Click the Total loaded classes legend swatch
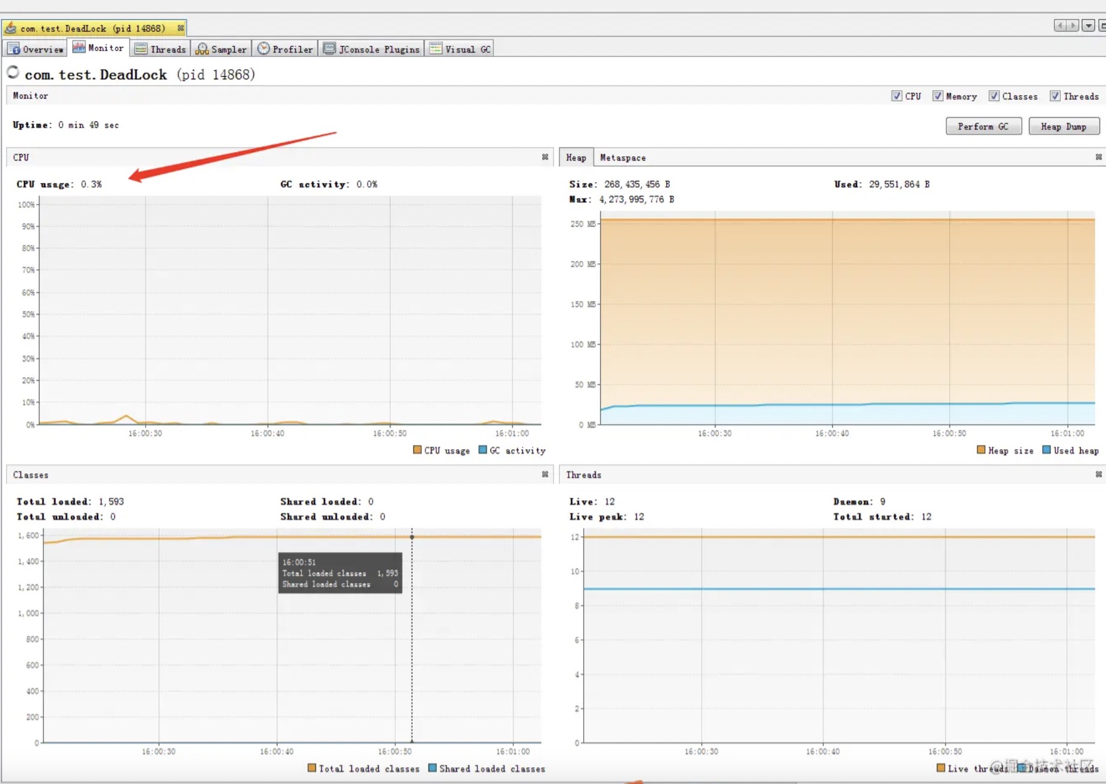1106x784 pixels. tap(312, 768)
